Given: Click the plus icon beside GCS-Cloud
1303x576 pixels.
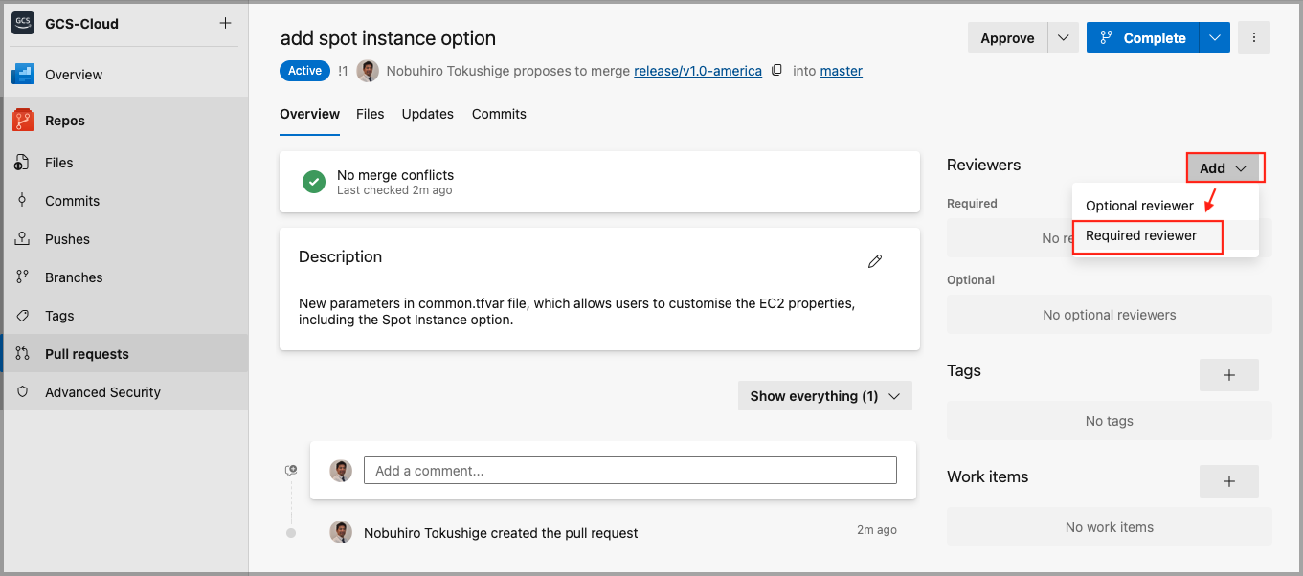Looking at the screenshot, I should (225, 23).
